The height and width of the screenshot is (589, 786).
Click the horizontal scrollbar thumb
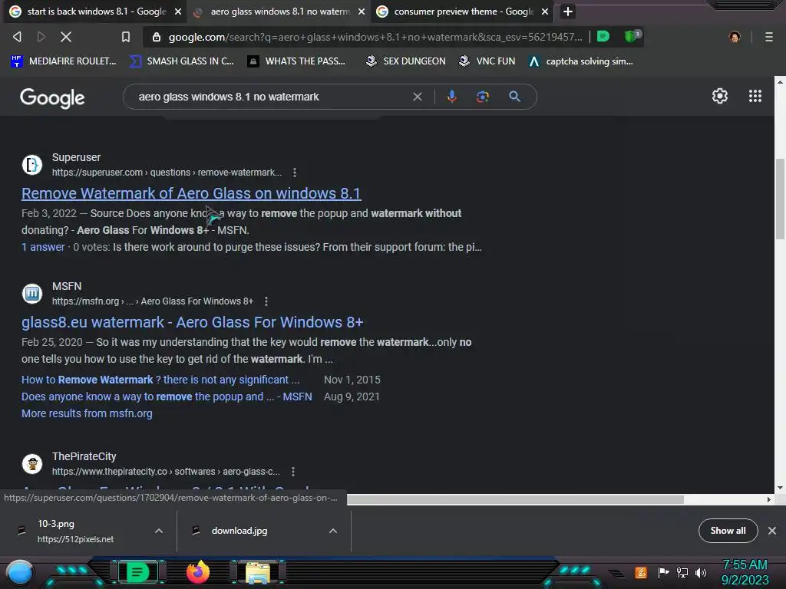tap(515, 499)
